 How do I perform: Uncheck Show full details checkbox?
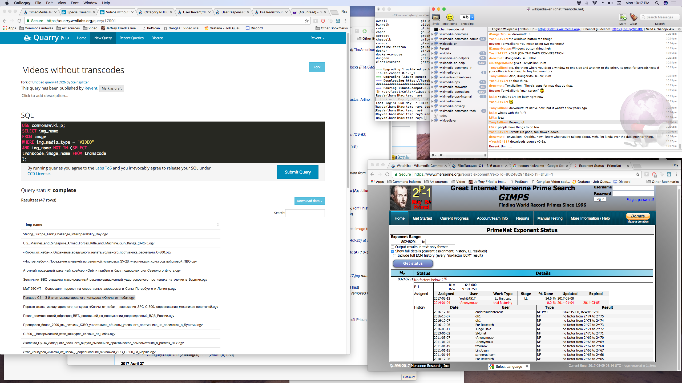pos(393,251)
